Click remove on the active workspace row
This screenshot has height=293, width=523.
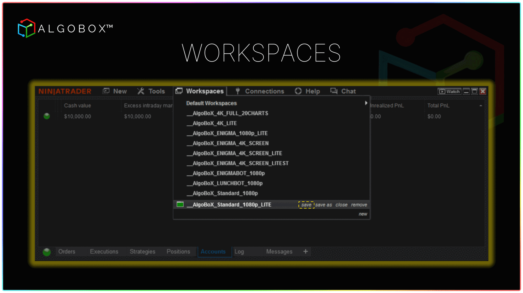tap(359, 205)
